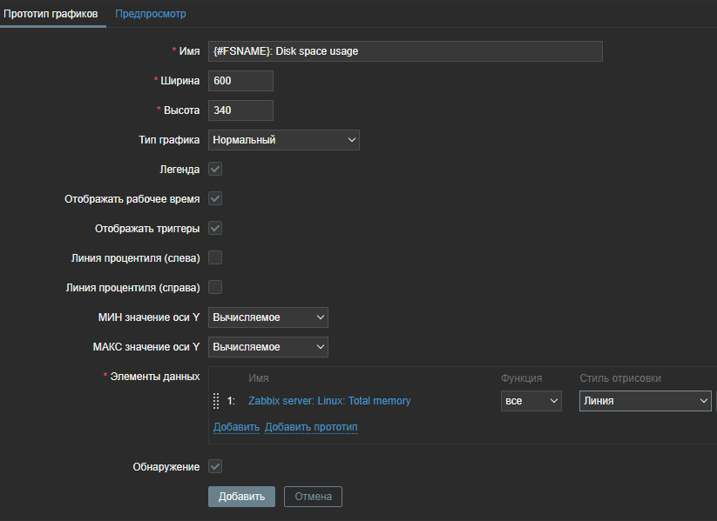Open Zabbix server: Linux: Total memory link
This screenshot has height=521, width=717.
coord(329,401)
